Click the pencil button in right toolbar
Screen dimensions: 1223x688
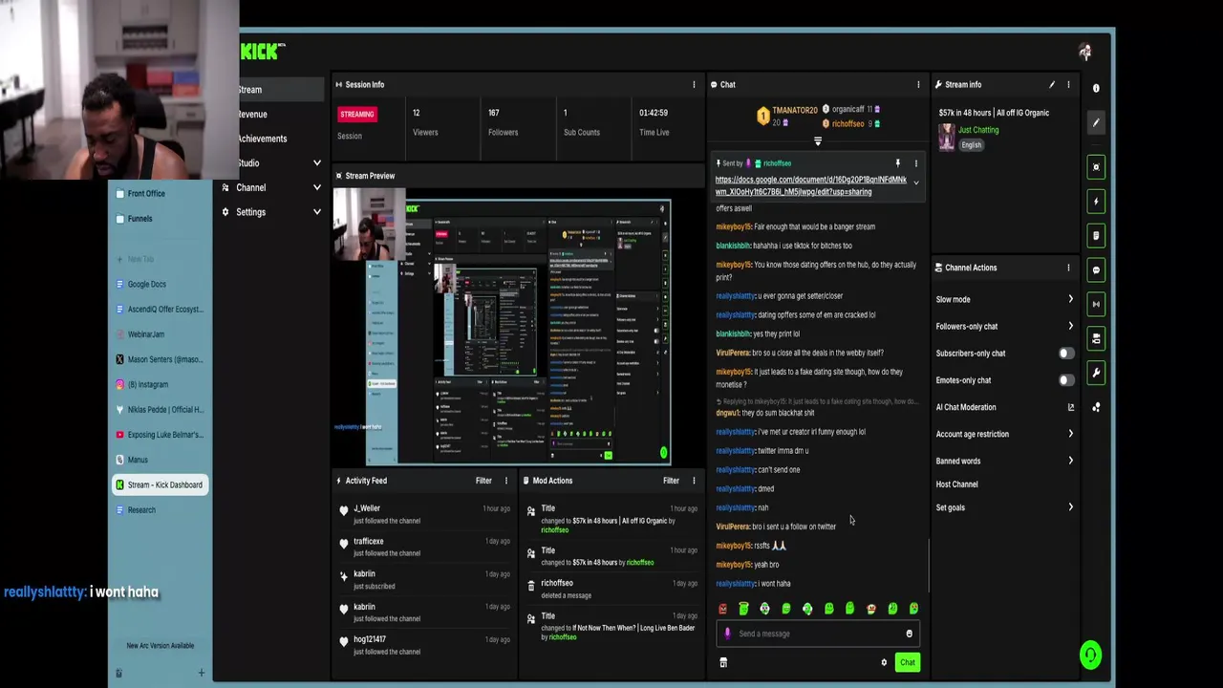click(x=1096, y=122)
